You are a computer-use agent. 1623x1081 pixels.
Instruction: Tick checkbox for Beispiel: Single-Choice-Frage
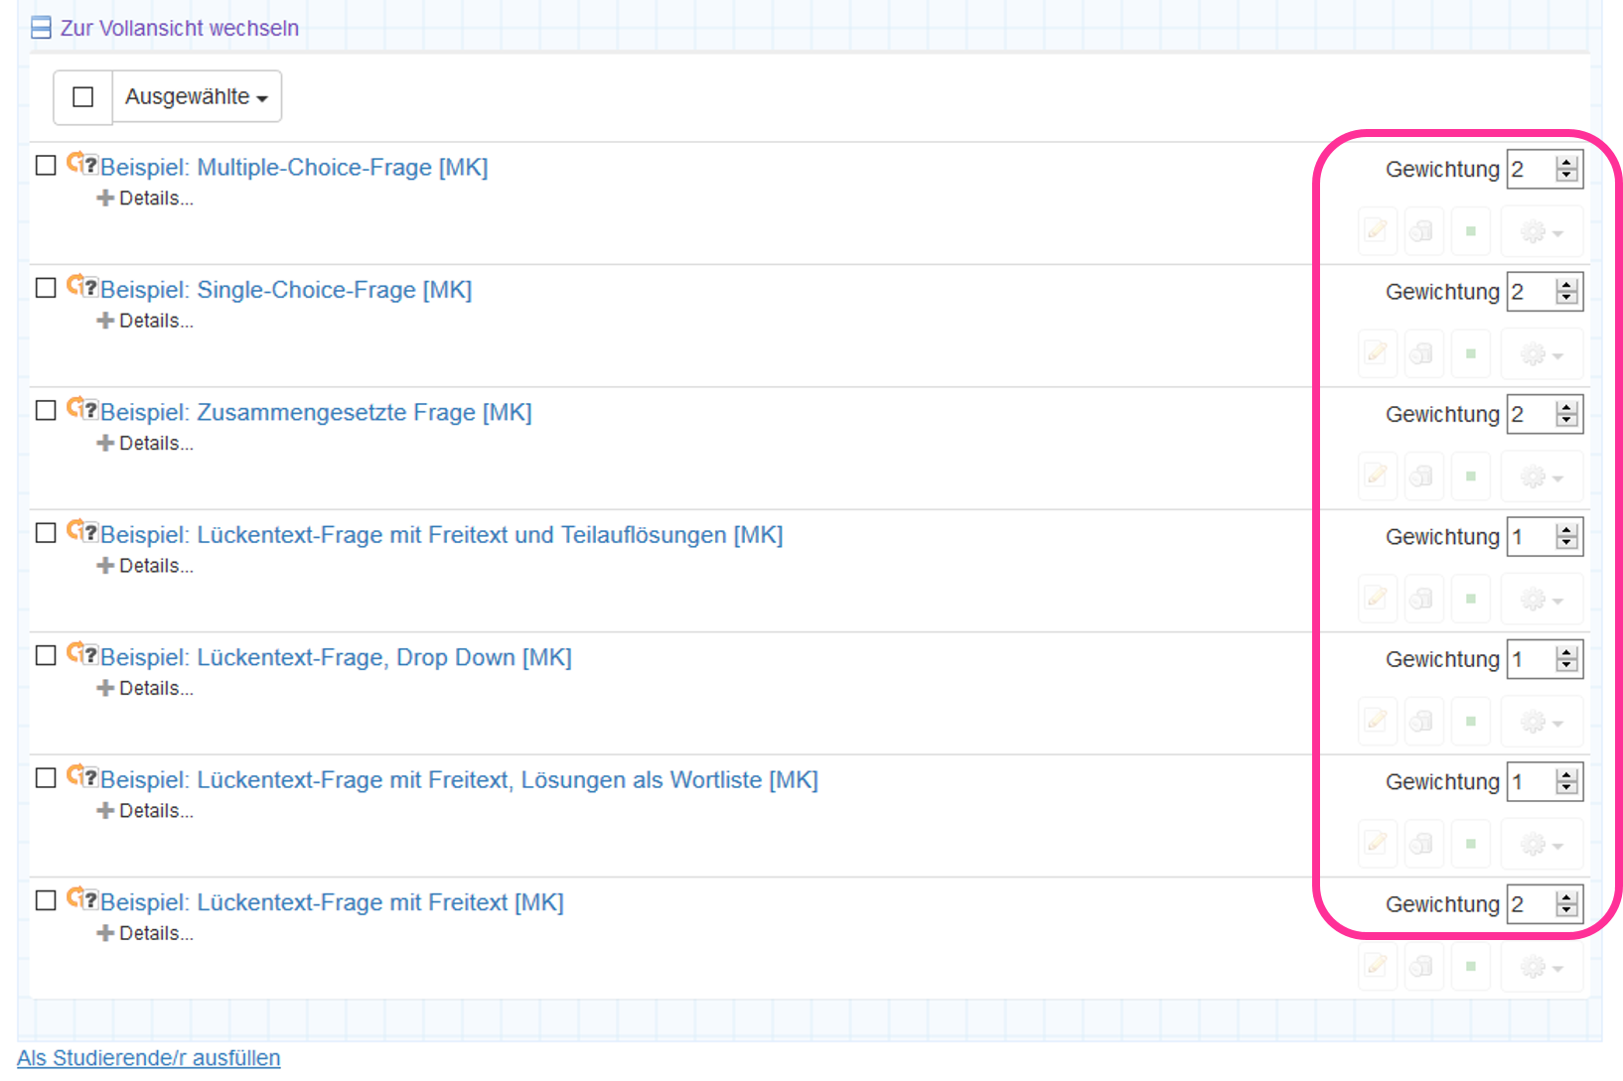pos(46,288)
